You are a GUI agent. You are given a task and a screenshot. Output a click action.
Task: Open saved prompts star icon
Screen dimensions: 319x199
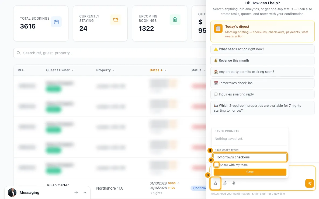(216, 183)
